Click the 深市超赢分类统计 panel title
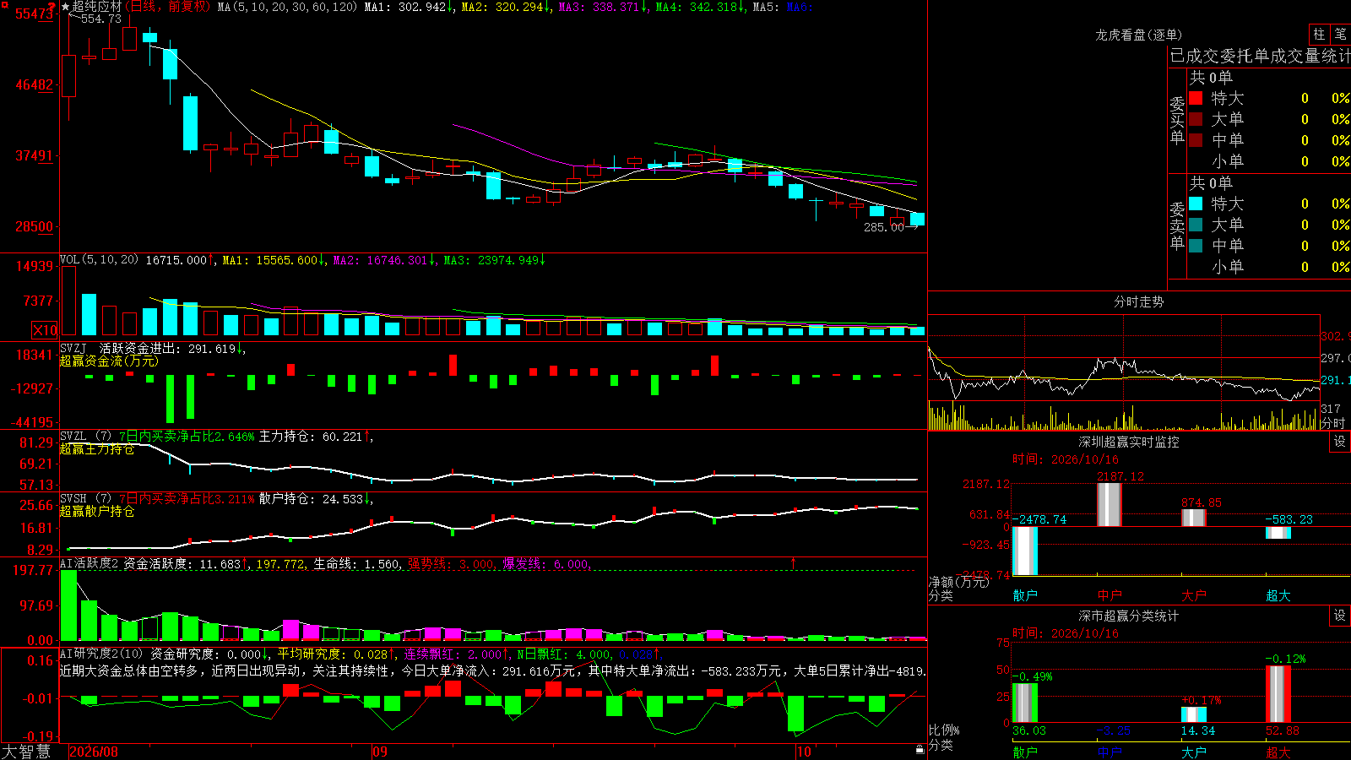The height and width of the screenshot is (760, 1351). point(1129,616)
